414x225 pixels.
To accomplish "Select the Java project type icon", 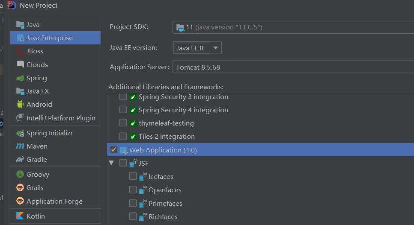I will coord(20,25).
